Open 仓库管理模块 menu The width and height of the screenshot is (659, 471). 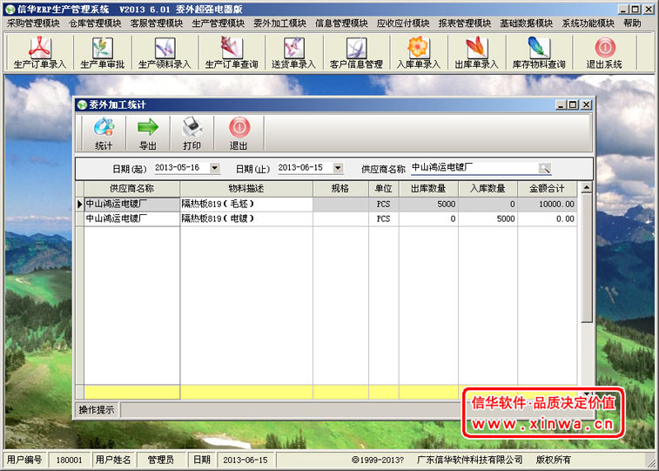pos(95,24)
